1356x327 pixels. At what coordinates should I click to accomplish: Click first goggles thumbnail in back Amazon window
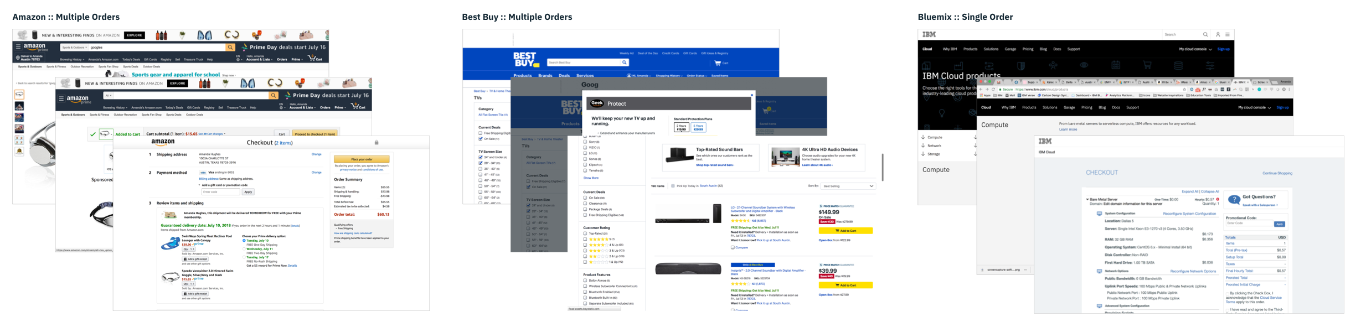19,95
